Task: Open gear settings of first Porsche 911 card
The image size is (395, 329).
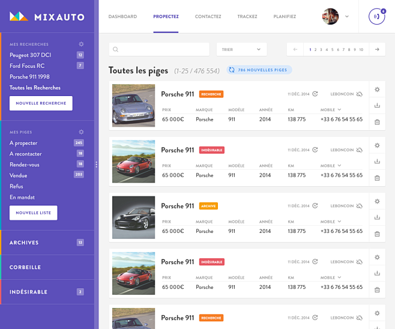Action: pyautogui.click(x=377, y=89)
